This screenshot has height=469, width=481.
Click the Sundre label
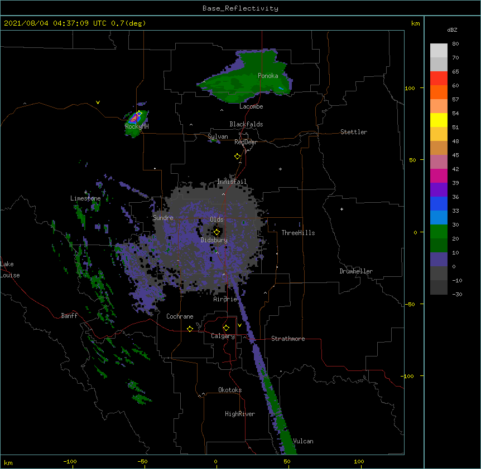tap(163, 218)
